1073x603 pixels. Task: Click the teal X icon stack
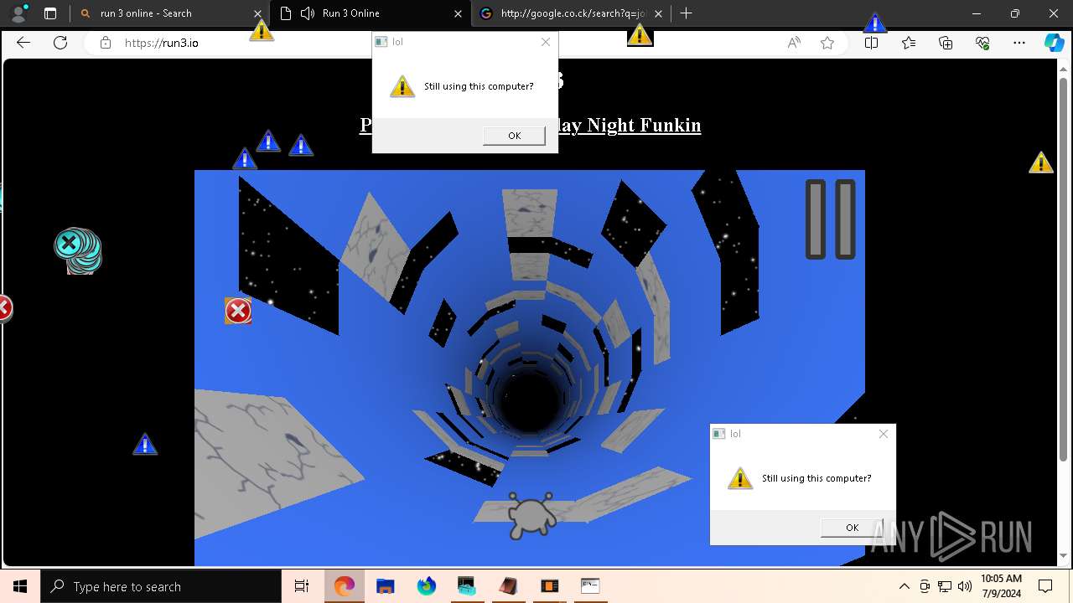click(x=78, y=250)
